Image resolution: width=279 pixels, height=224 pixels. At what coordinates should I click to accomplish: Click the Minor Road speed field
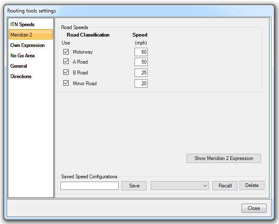141,84
